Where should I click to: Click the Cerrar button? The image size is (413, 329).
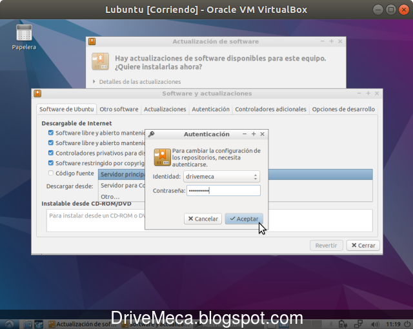point(363,245)
